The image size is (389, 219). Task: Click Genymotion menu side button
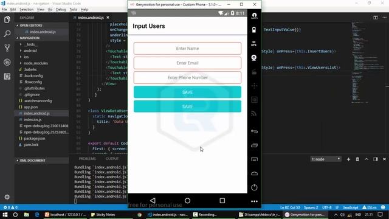click(254, 159)
